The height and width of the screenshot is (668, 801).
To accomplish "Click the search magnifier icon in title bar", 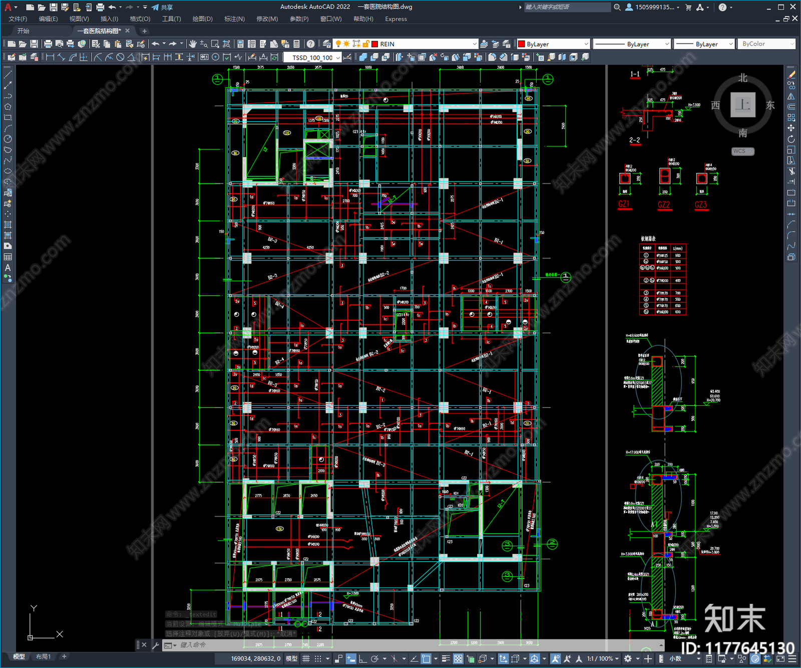I will click(617, 7).
